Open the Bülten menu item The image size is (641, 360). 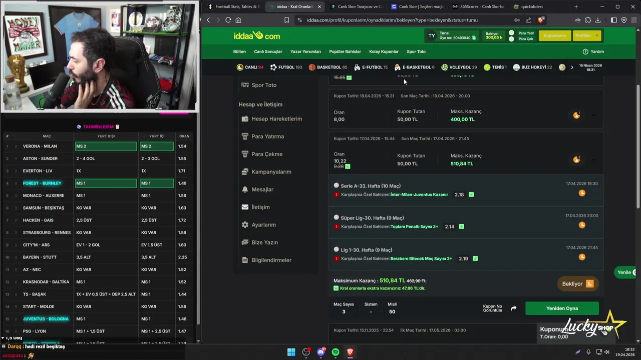click(x=239, y=51)
